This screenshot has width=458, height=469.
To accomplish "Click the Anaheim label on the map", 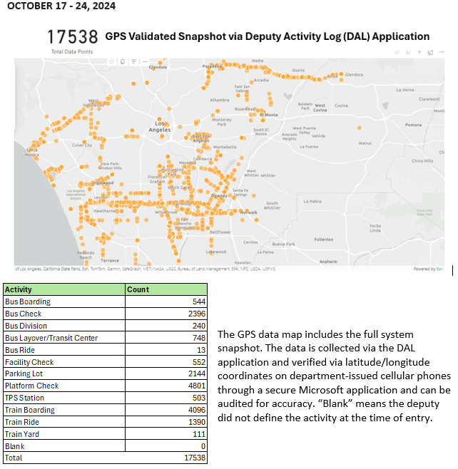I will point(328,262).
